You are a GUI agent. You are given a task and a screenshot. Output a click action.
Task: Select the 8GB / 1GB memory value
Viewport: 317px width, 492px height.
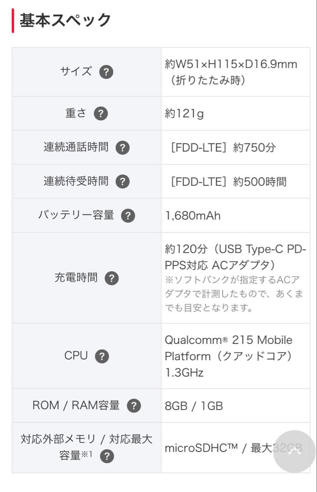(193, 405)
